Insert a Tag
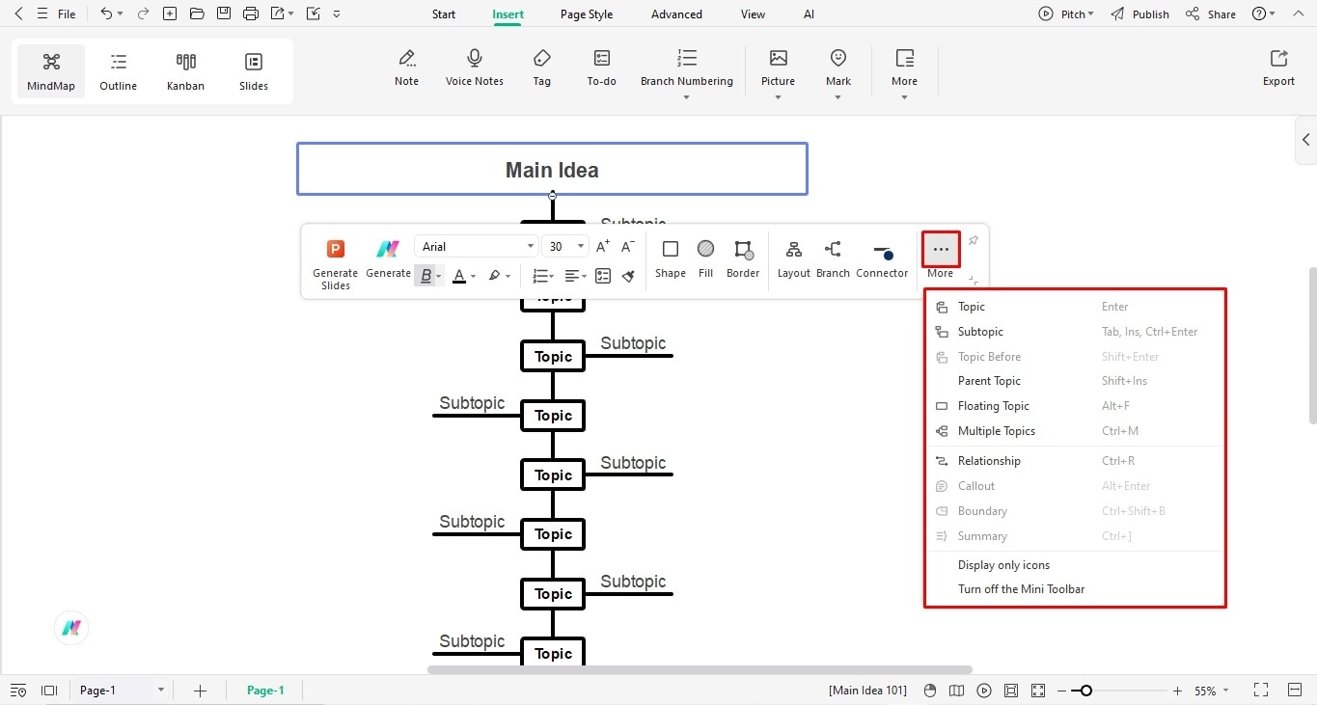Screen dimensions: 1317x705 [542, 68]
